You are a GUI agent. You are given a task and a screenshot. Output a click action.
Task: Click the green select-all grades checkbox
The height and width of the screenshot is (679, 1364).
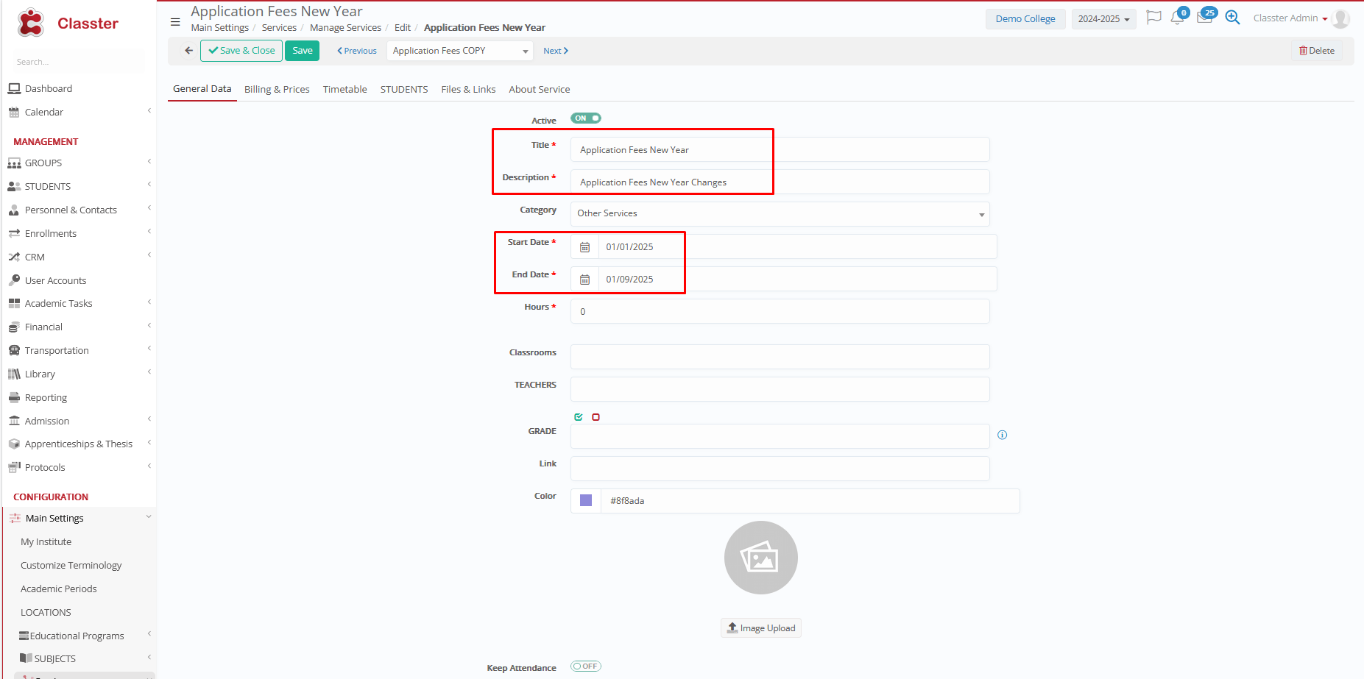pos(579,417)
